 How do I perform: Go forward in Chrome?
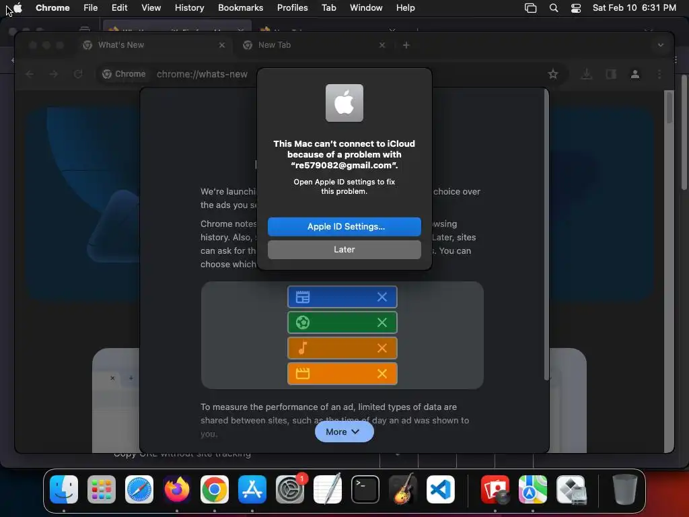coord(54,74)
